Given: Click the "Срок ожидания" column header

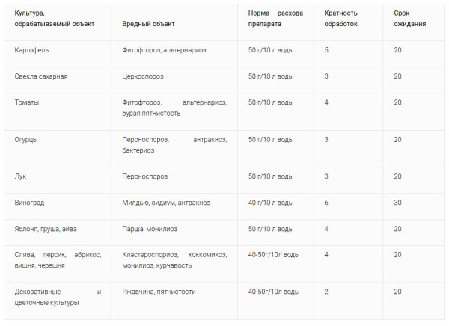Looking at the screenshot, I should coord(410,19).
